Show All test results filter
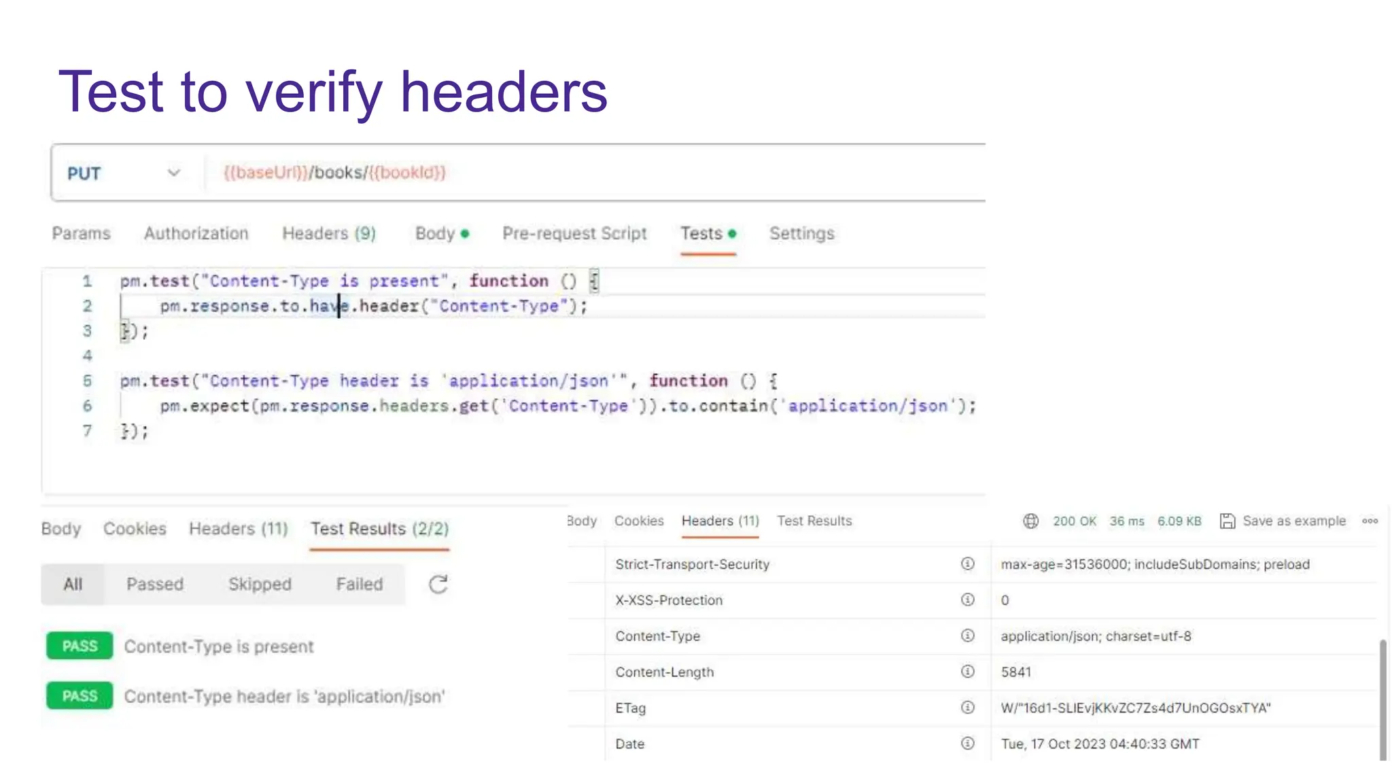The width and height of the screenshot is (1392, 783). pyautogui.click(x=73, y=584)
